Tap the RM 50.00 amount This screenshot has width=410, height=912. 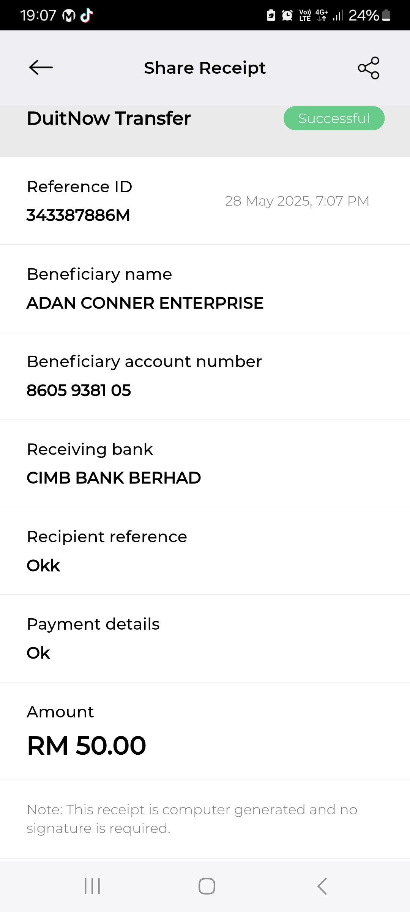coord(87,745)
